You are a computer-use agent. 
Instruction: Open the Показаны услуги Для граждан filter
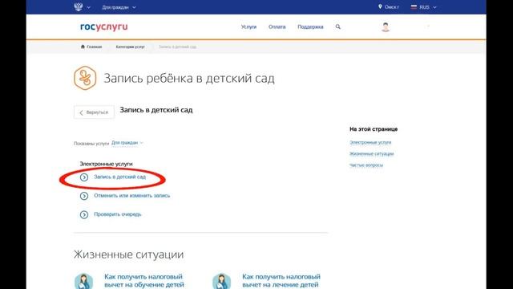(127, 143)
